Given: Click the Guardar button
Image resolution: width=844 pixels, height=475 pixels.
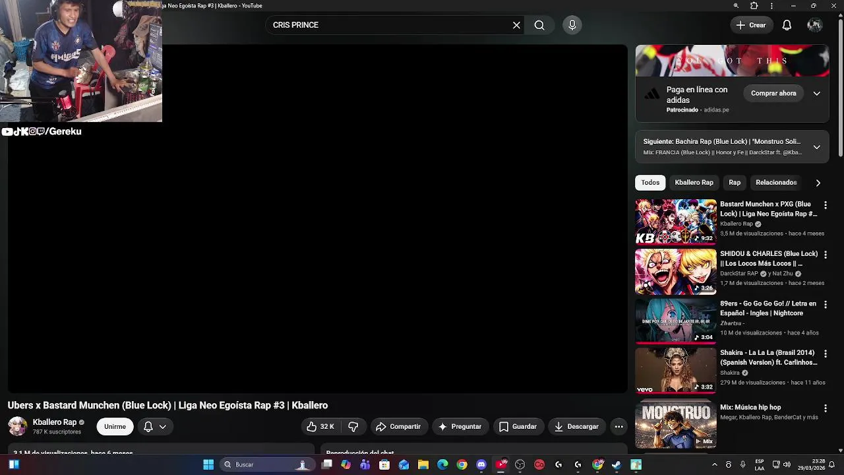Looking at the screenshot, I should point(518,426).
